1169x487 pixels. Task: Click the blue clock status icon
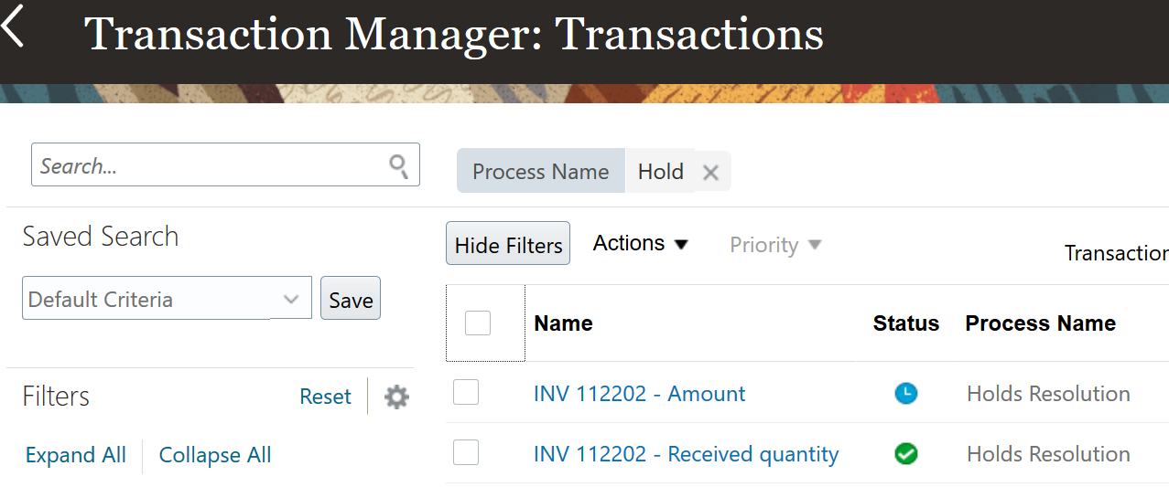[x=905, y=394]
